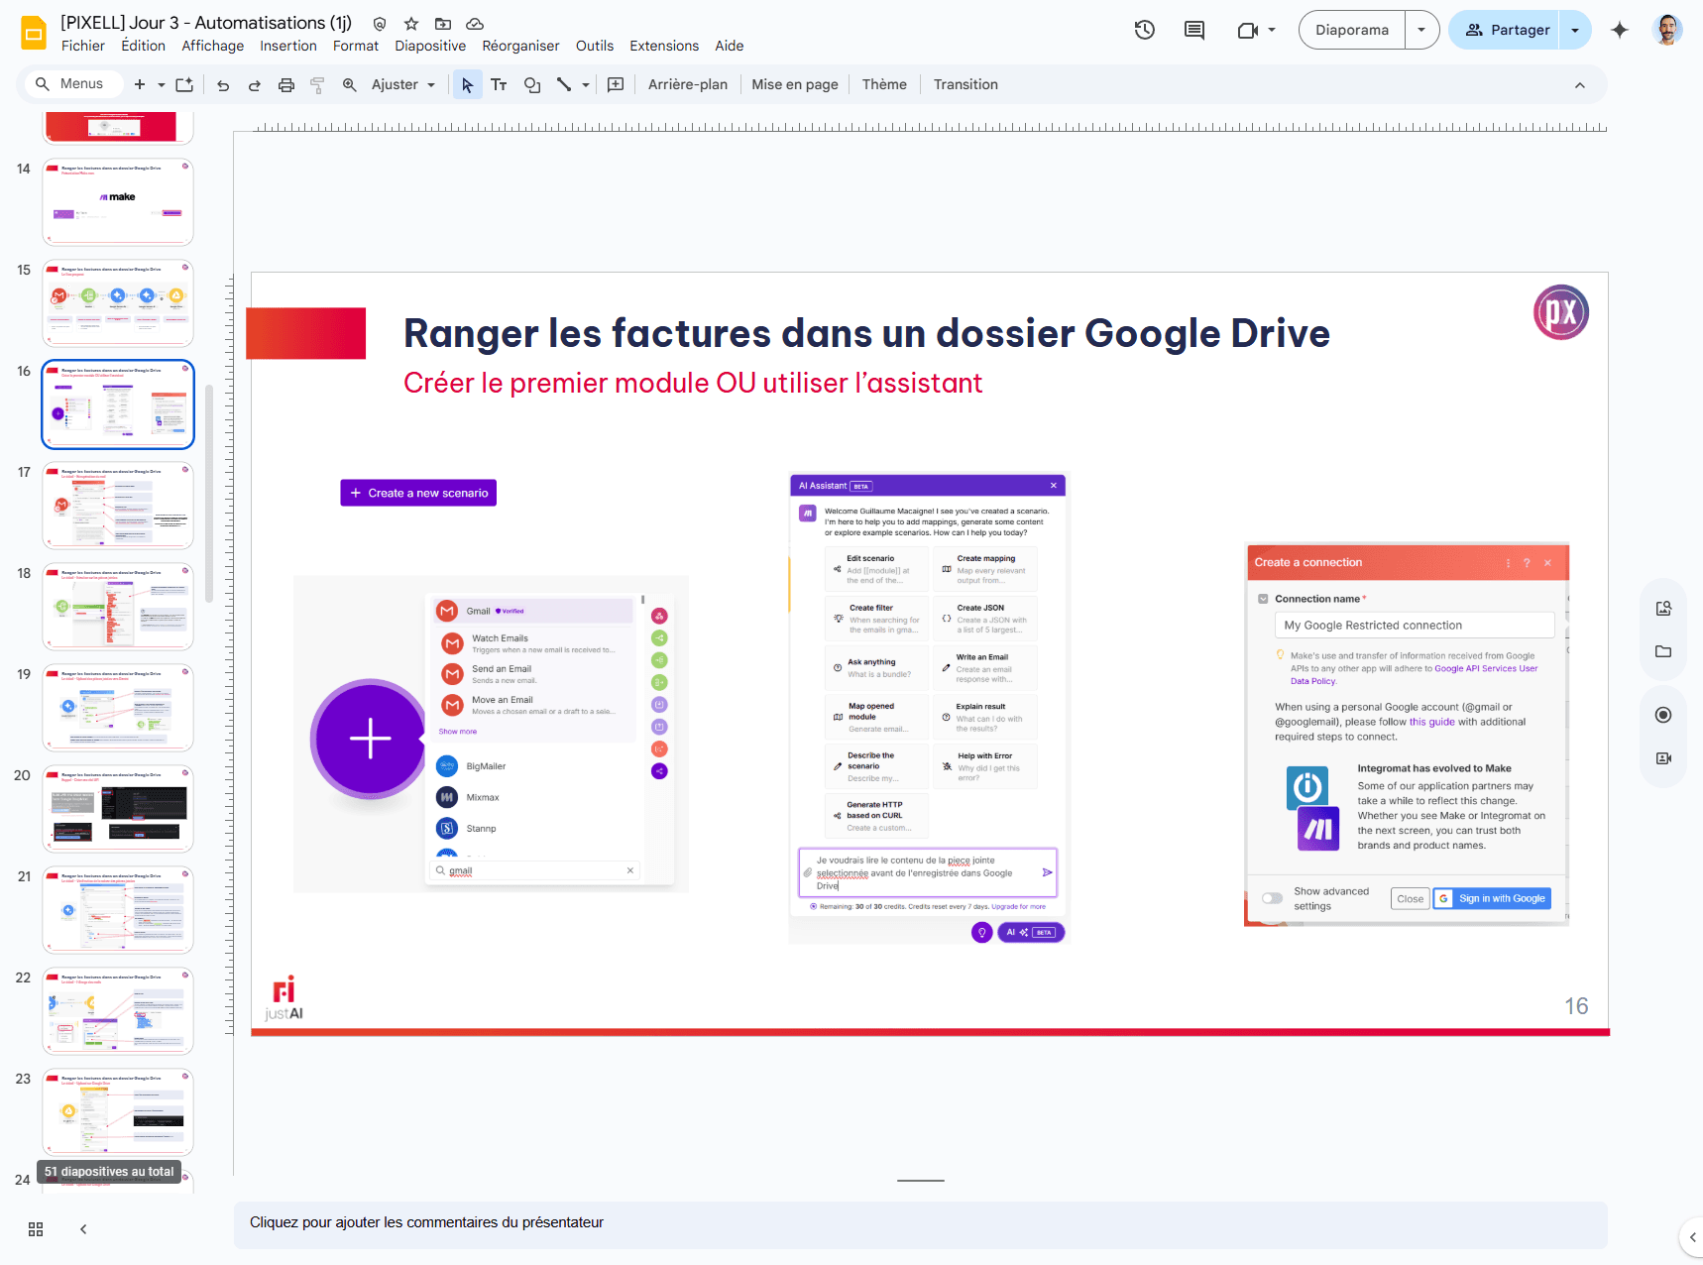
Task: Collapse the filmstrip panel arrow
Action: point(83,1229)
